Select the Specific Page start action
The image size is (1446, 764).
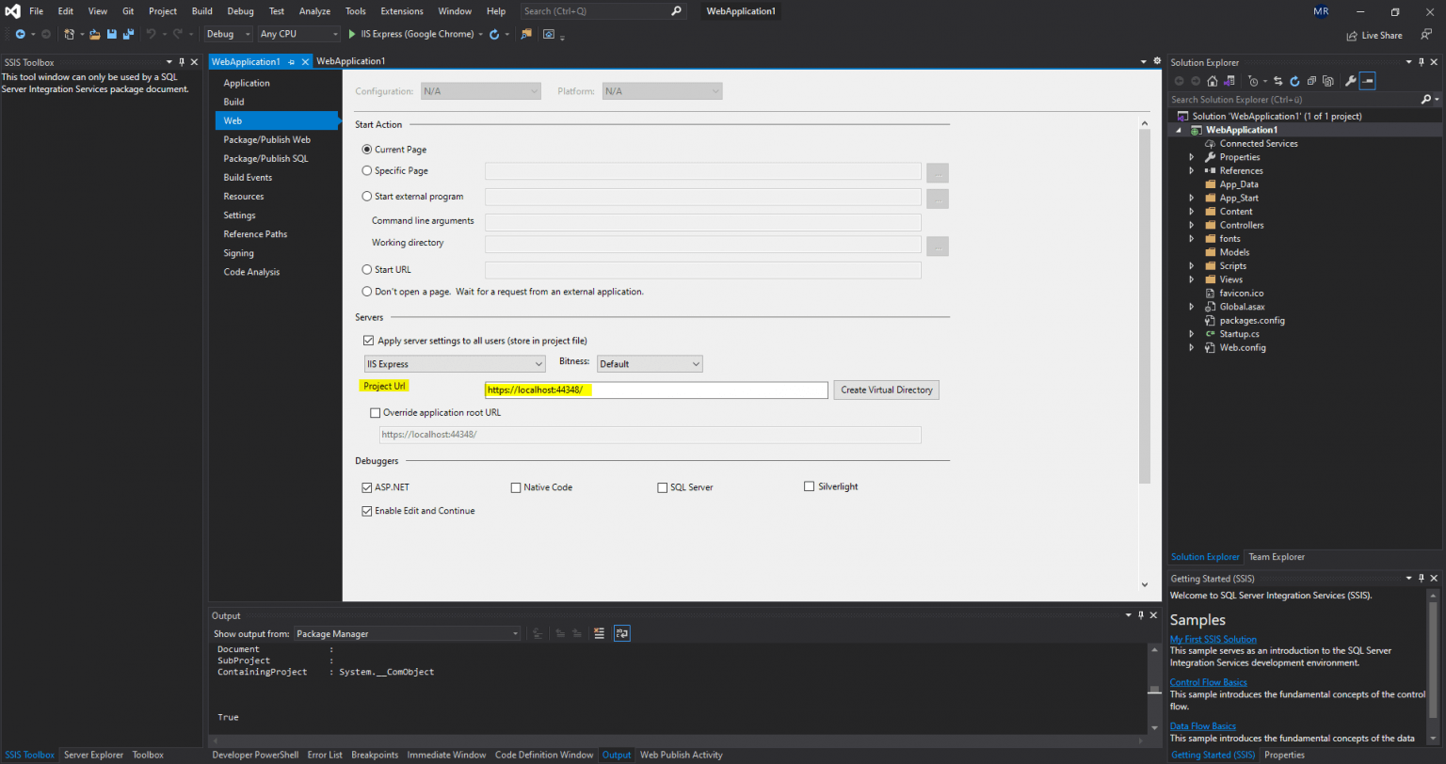(368, 170)
